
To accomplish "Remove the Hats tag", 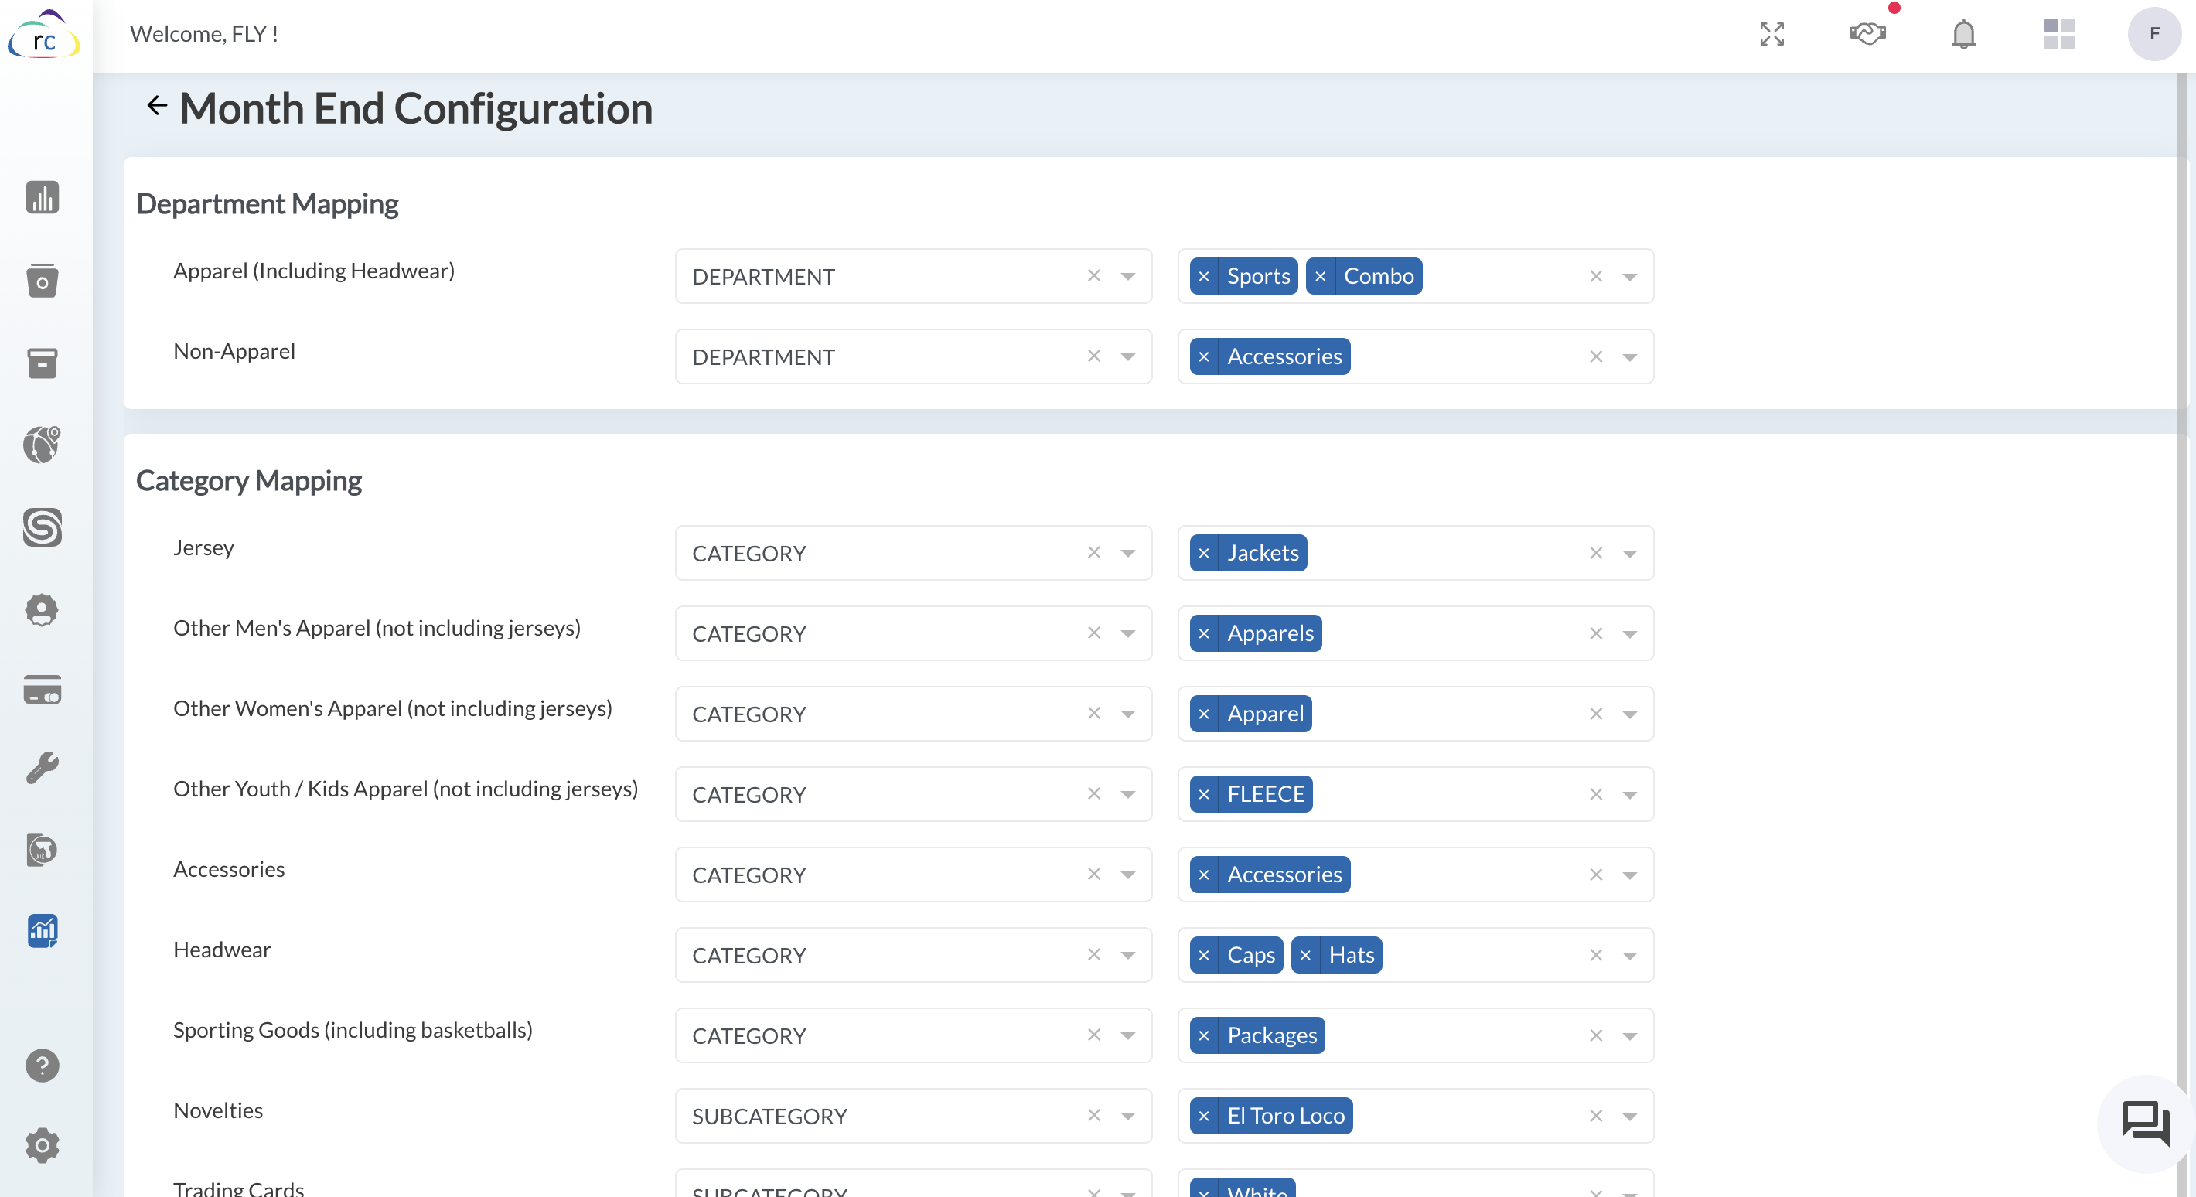I will (1305, 955).
